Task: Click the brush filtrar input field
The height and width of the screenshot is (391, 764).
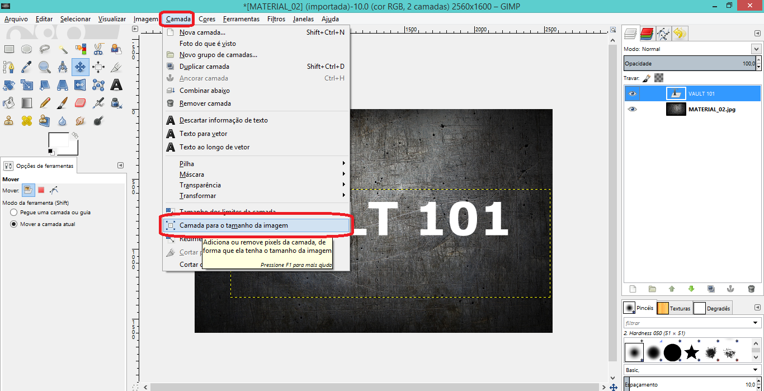Action: tap(687, 323)
